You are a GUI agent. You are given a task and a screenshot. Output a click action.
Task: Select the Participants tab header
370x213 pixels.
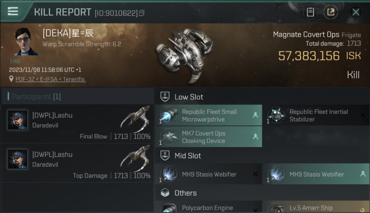36,97
